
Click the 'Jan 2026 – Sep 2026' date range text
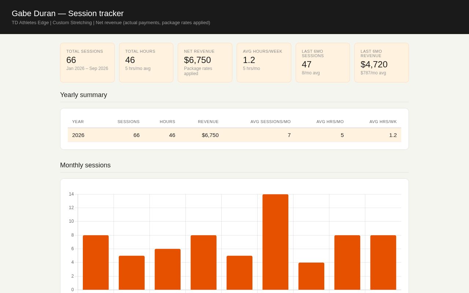click(87, 68)
